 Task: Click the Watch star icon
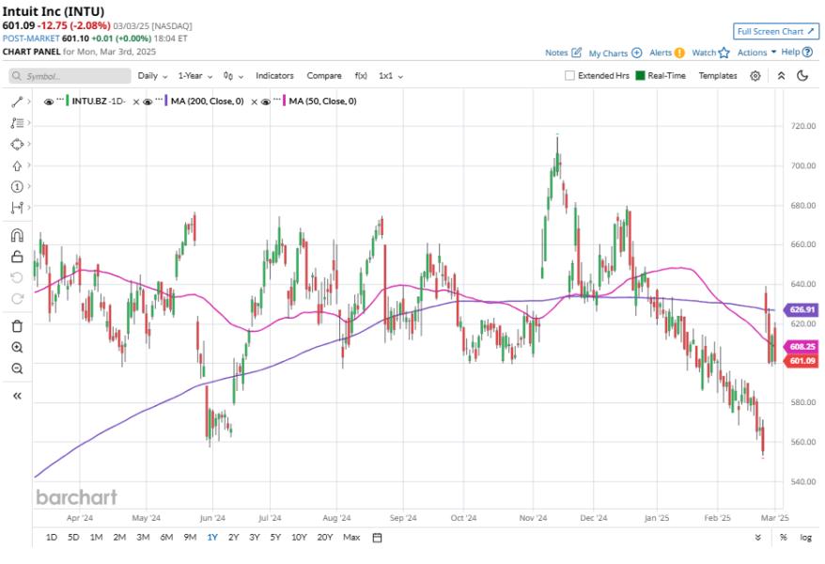(724, 53)
